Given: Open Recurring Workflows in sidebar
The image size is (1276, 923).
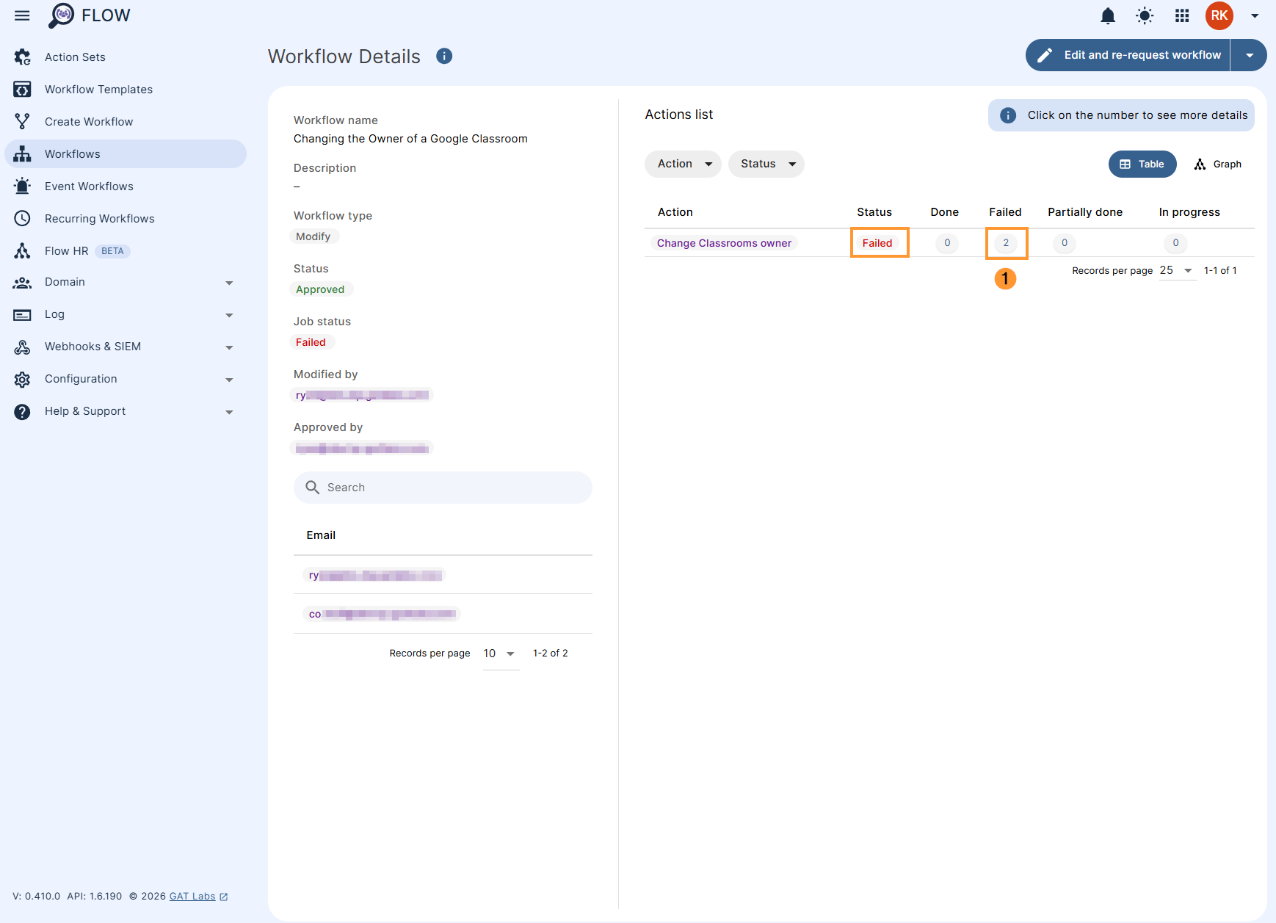Looking at the screenshot, I should pos(99,219).
